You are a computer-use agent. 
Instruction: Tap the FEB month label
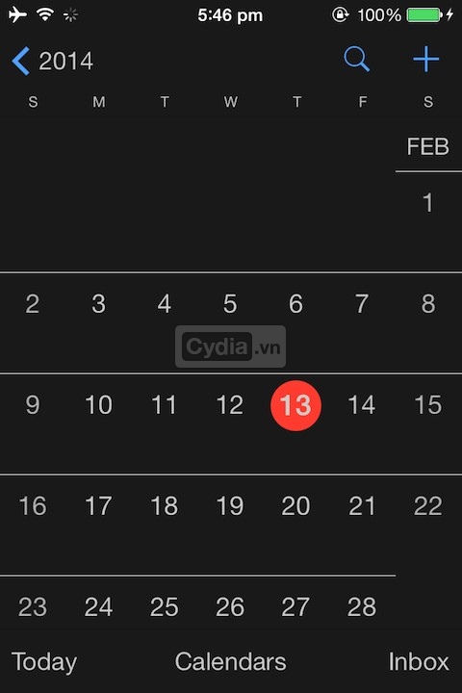[427, 146]
